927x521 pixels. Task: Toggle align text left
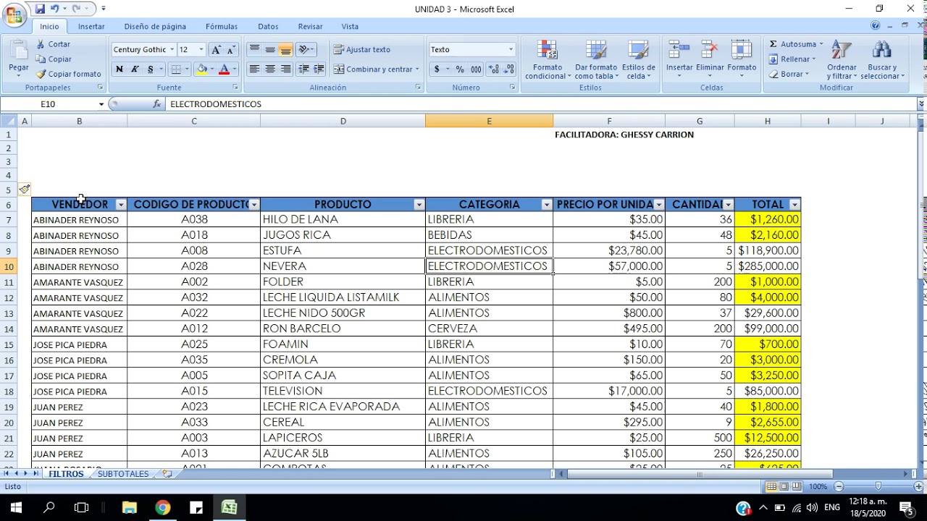coord(254,69)
